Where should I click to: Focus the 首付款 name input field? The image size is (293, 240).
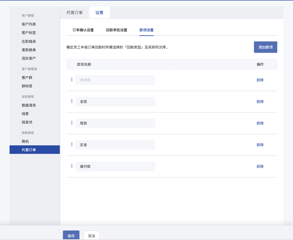click(x=115, y=166)
